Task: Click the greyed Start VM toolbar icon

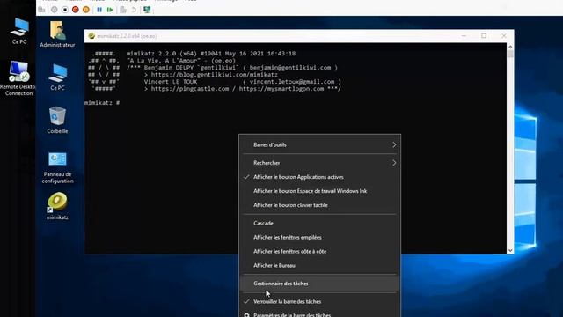Action: 55,10
